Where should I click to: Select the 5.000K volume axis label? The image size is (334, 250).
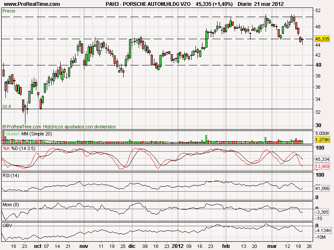pyautogui.click(x=322, y=133)
